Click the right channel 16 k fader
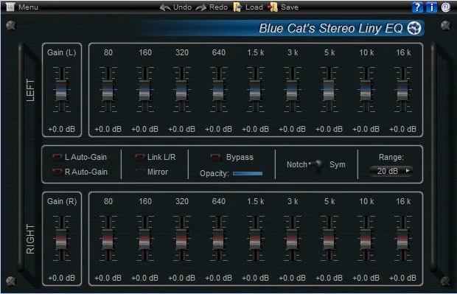Screen dimensions: 457x294 point(402,239)
